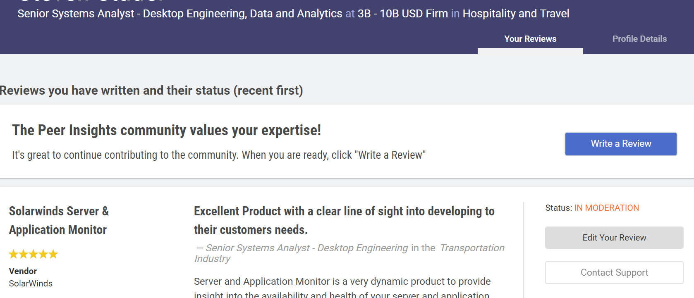Open the Profile Details tab
Screen dimensions: 694x298
click(x=639, y=39)
